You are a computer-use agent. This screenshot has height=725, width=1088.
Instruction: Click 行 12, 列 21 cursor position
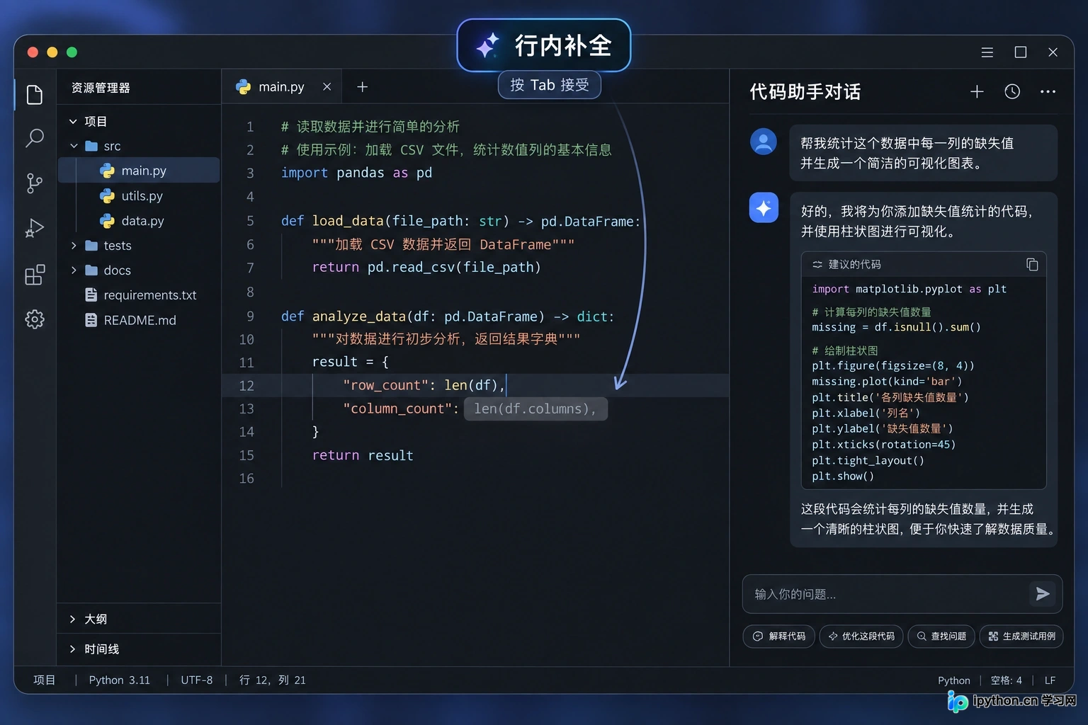tap(273, 680)
